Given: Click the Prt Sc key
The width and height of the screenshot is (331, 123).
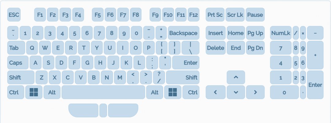Looking at the screenshot, I should click(x=215, y=15).
